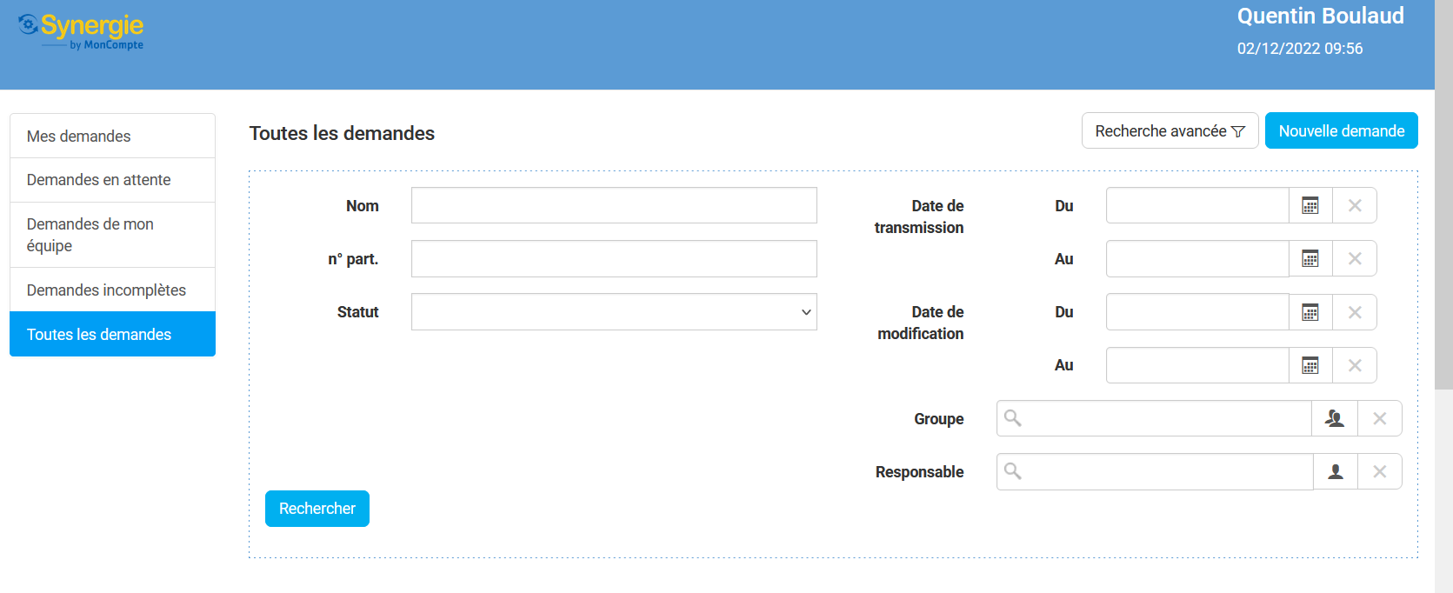Open Demandes incomplètes list

(x=112, y=290)
